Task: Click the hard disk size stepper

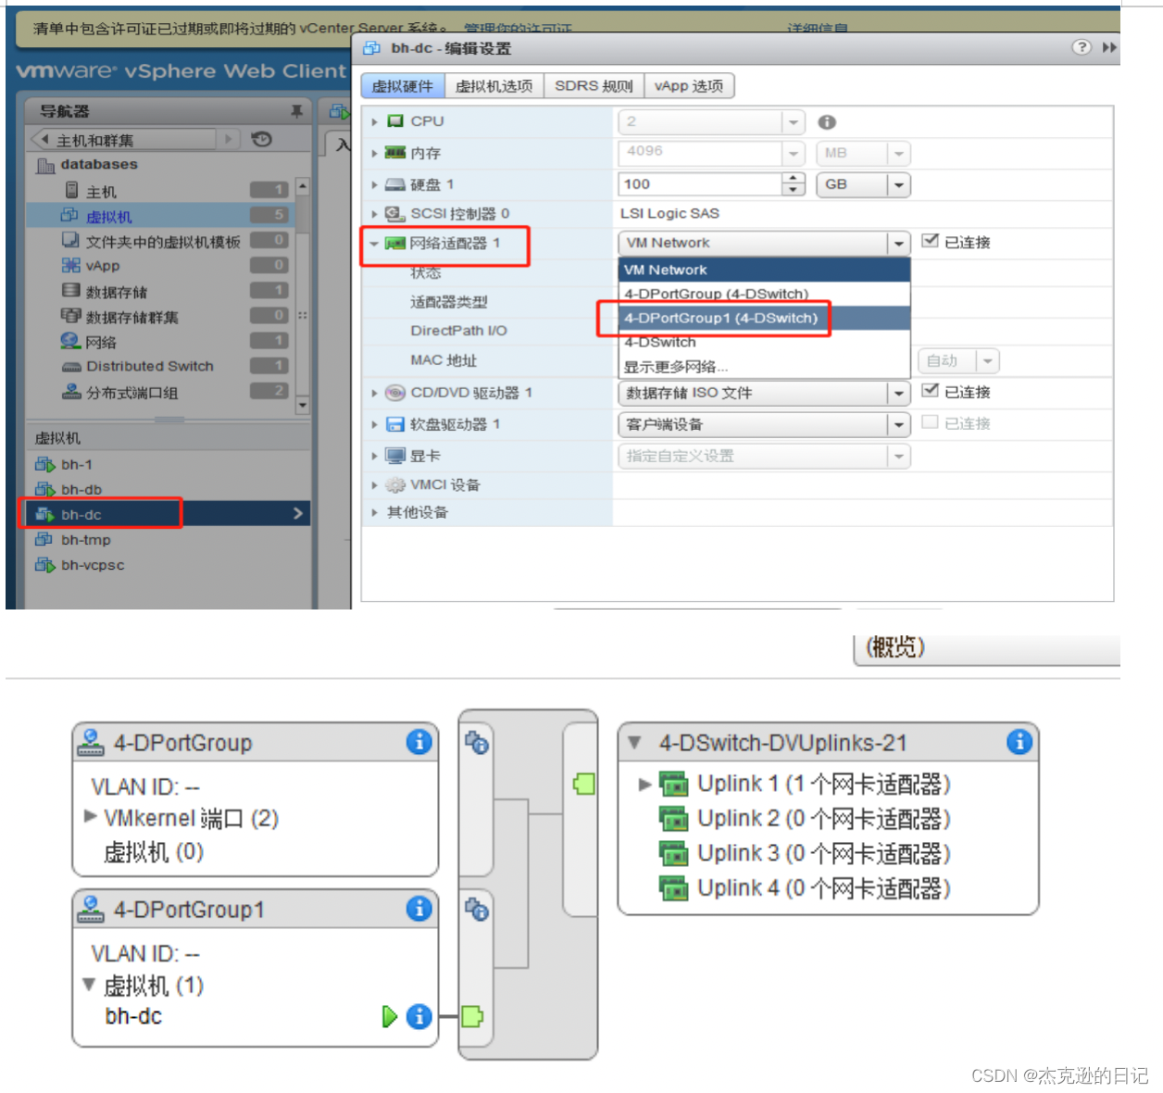Action: coord(793,184)
